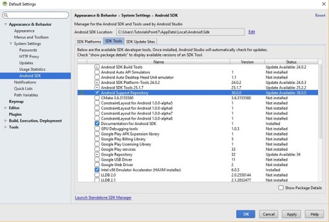Tick the CMake 3.6.3155560 checkbox
The height and width of the screenshot is (222, 329).
(x=97, y=98)
